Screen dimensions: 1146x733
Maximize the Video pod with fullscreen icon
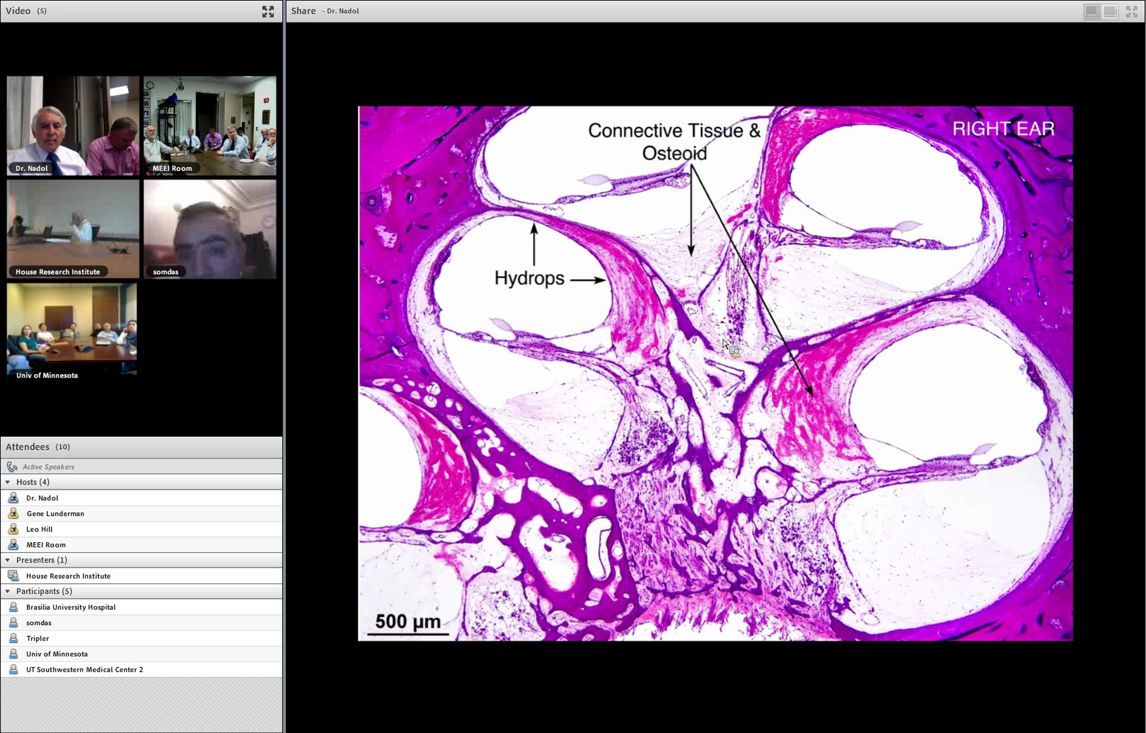[x=268, y=11]
